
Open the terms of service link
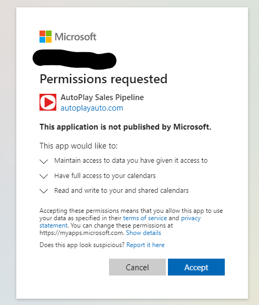tap(145, 218)
